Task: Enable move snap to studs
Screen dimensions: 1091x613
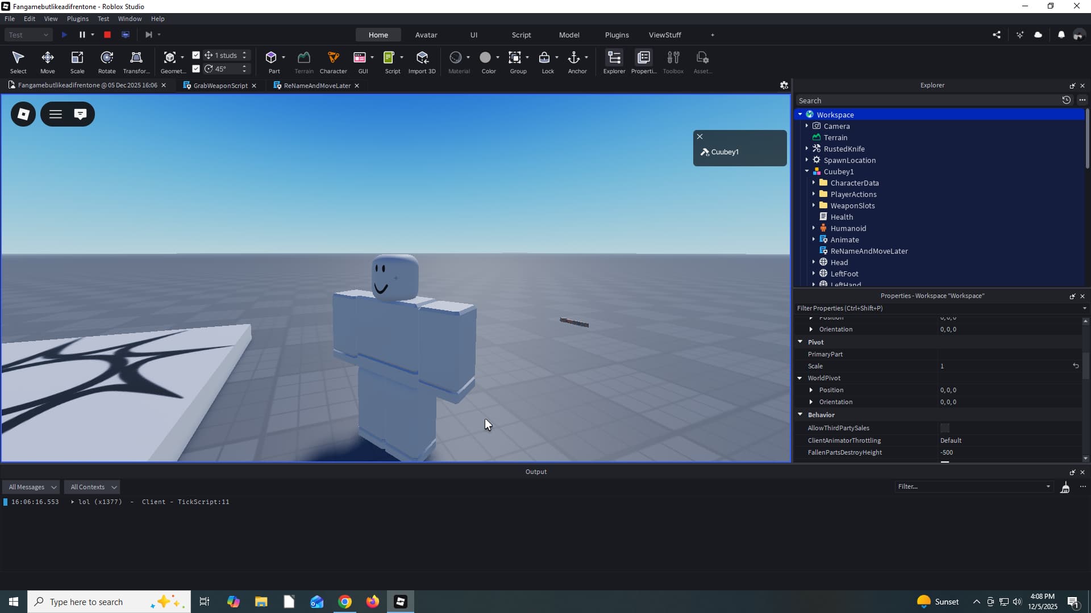Action: coord(197,55)
